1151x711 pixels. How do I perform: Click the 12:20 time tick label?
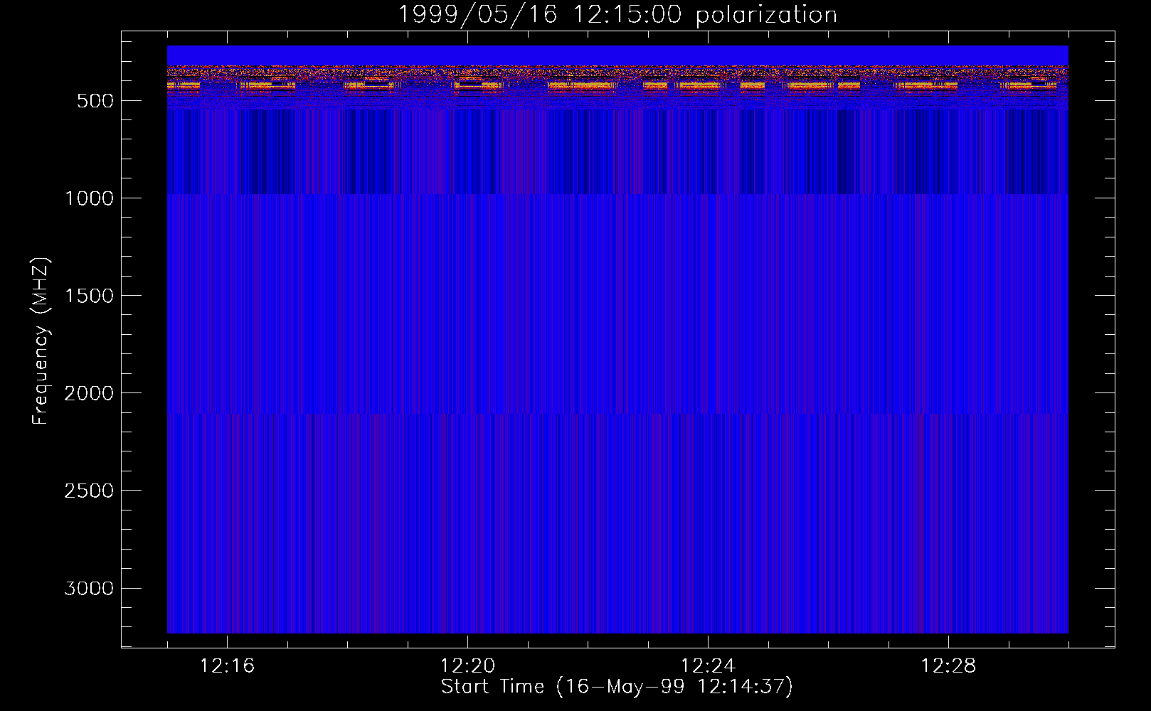point(467,666)
